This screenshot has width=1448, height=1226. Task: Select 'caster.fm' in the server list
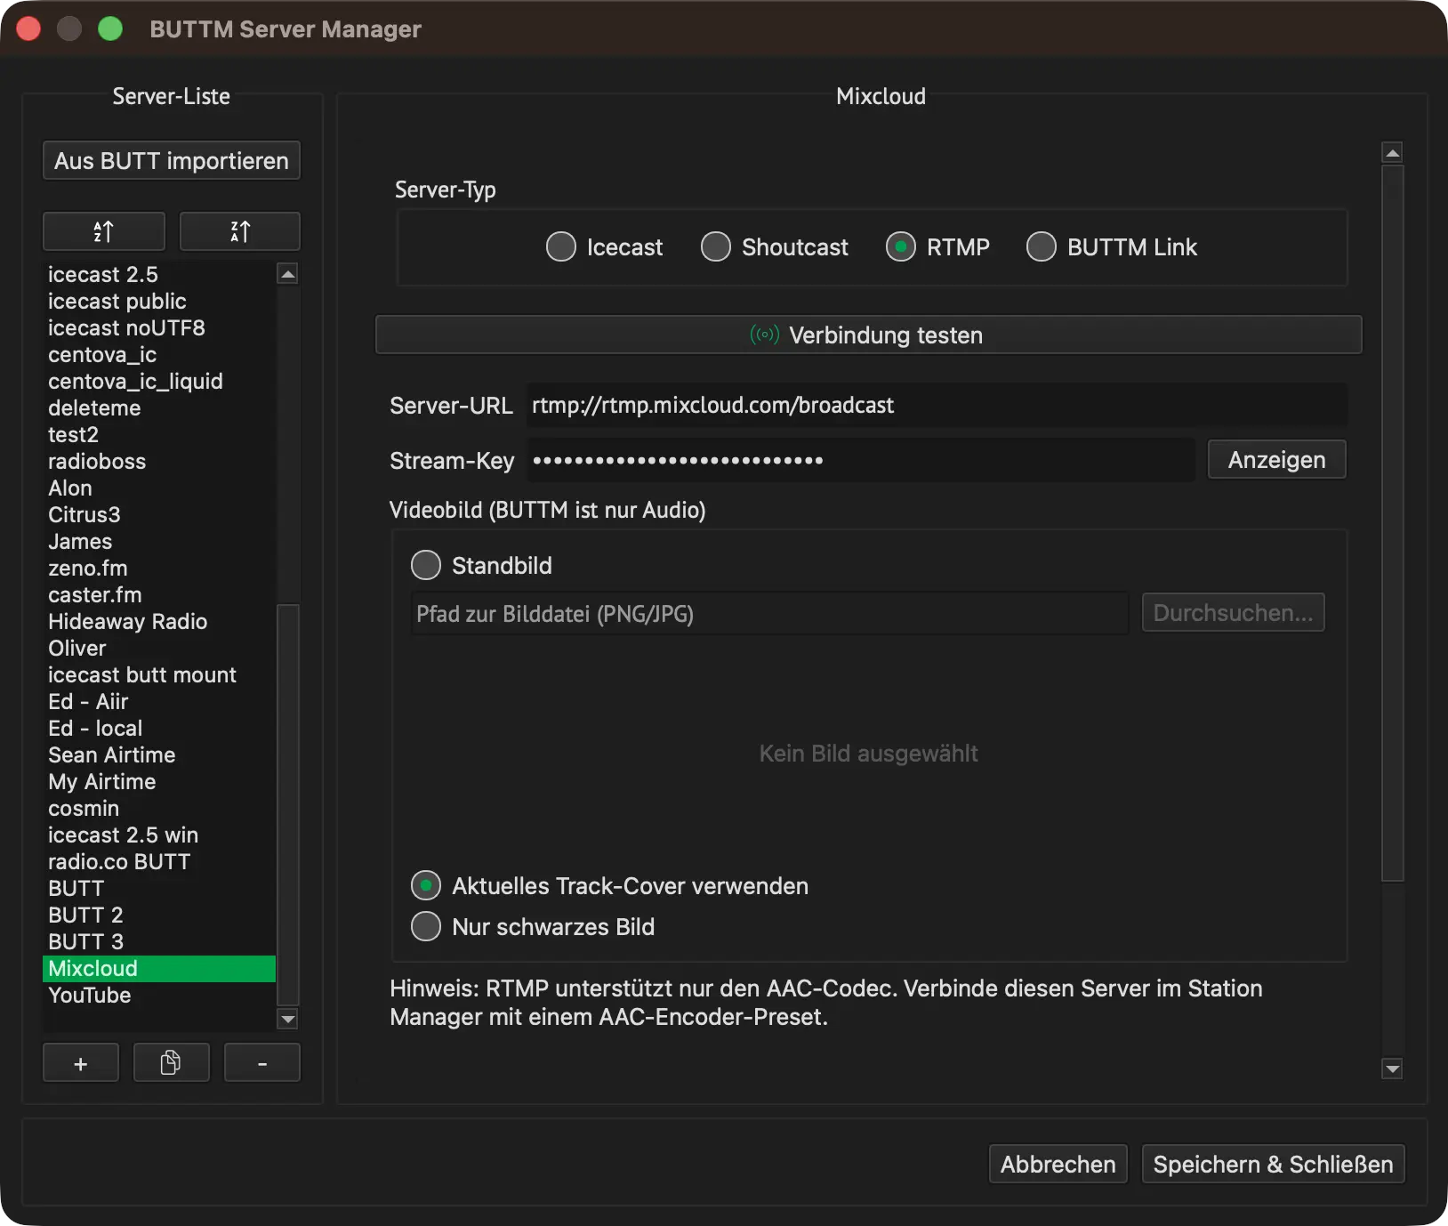pos(159,595)
